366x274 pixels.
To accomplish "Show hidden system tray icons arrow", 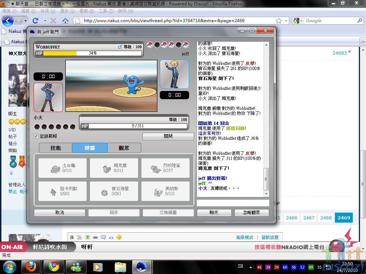I will [251, 267].
